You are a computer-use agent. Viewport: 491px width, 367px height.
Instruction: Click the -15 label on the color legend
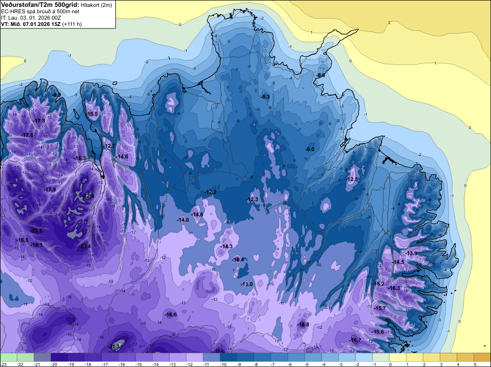pyautogui.click(x=139, y=365)
